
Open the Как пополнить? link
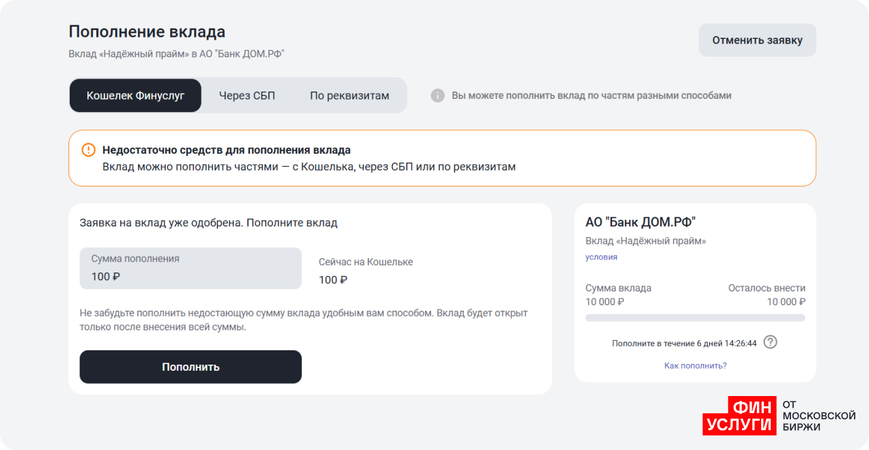click(x=695, y=365)
